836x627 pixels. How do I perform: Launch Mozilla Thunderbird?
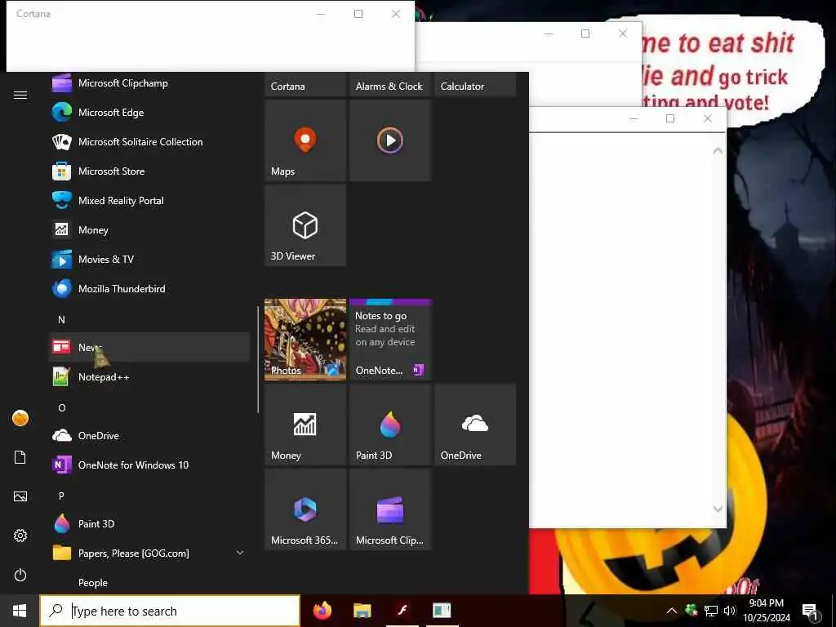click(x=149, y=288)
